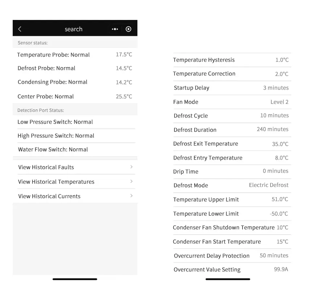
Task: Expand chevron next to Historical Temperatures
Action: [x=131, y=181]
